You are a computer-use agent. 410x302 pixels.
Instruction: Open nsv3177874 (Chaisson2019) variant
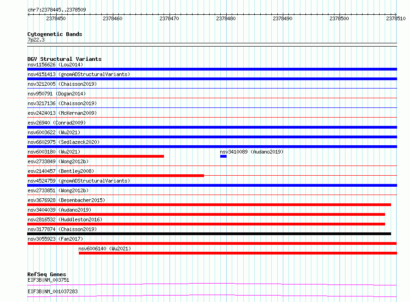click(62, 229)
